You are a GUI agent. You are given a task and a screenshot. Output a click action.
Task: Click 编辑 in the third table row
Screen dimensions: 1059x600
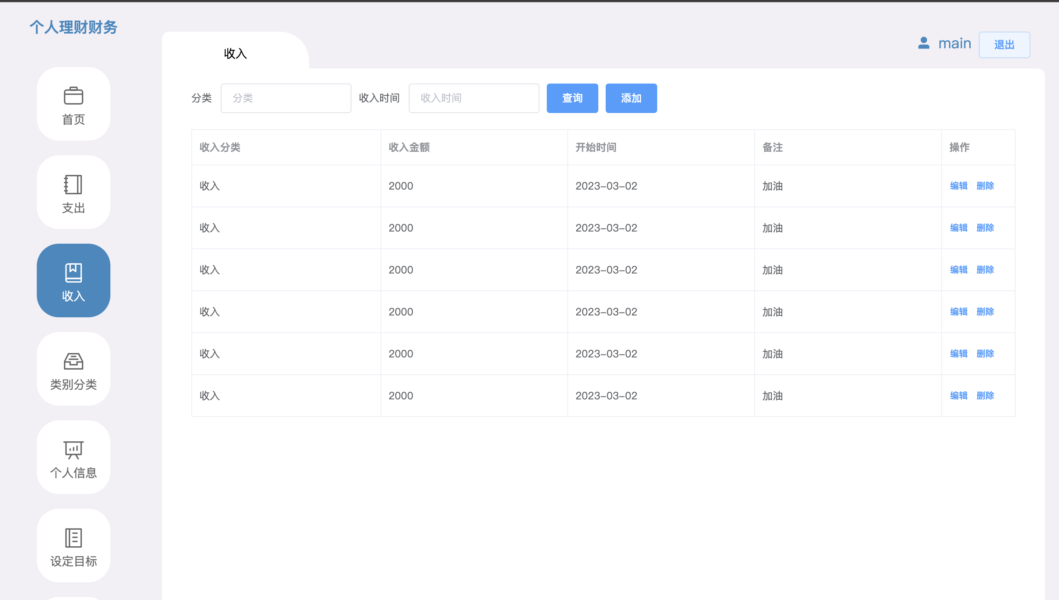[x=959, y=270]
